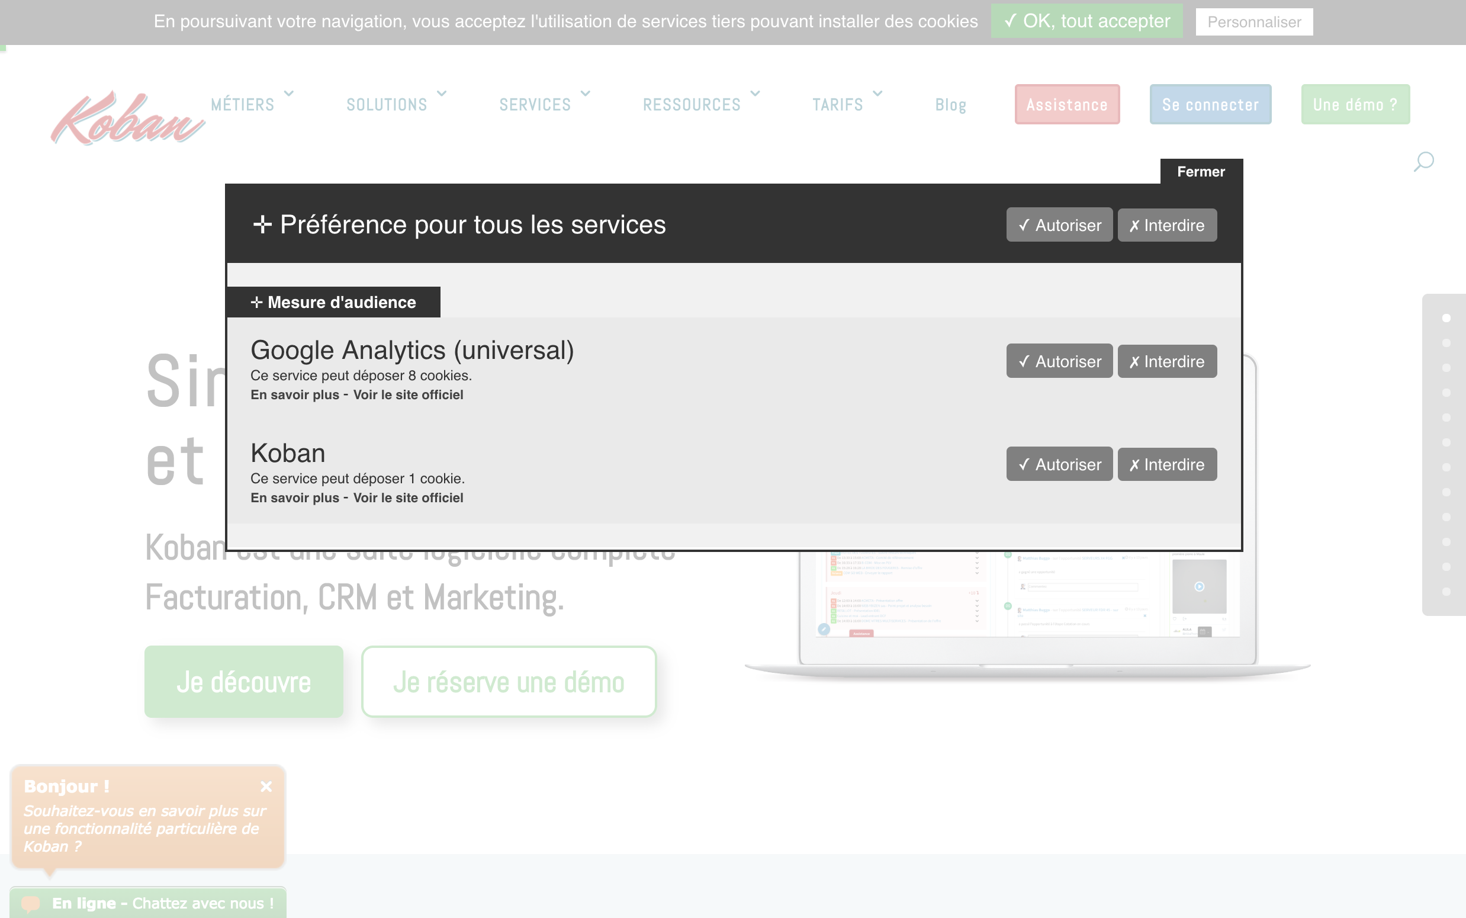This screenshot has height=918, width=1466.
Task: Authorize all services at once
Action: click(1059, 225)
